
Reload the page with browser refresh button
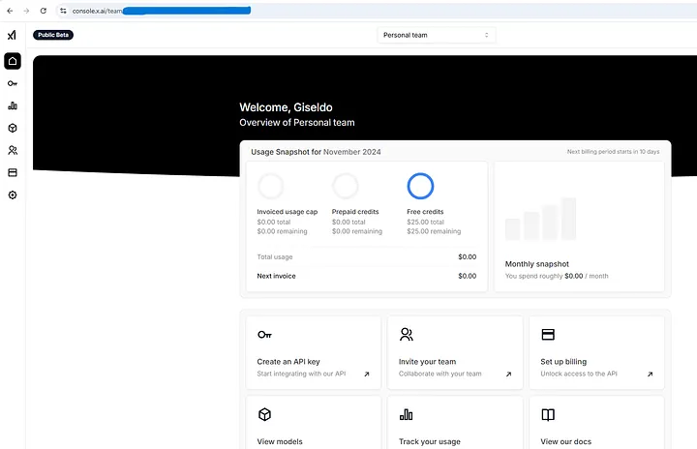pyautogui.click(x=43, y=10)
